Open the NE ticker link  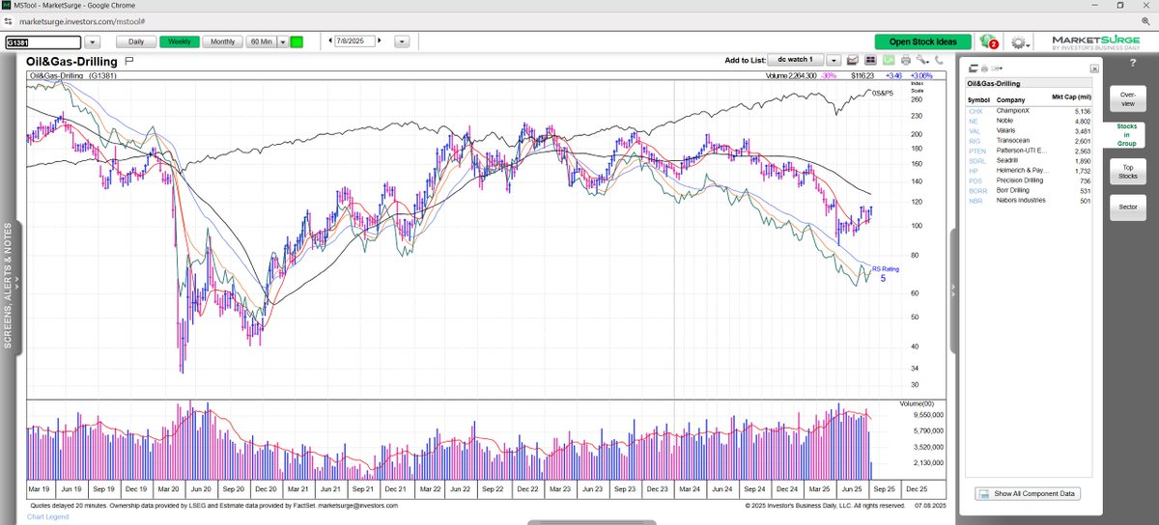(973, 124)
